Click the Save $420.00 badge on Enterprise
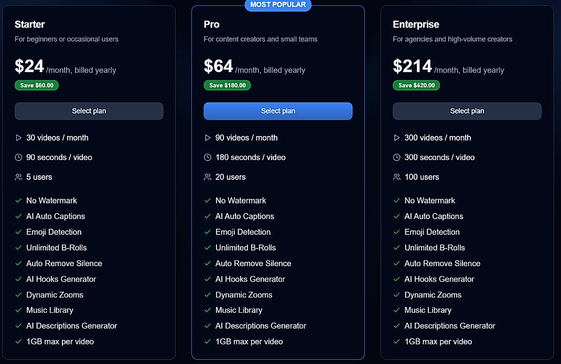Screen dimensions: 561x364 point(416,85)
